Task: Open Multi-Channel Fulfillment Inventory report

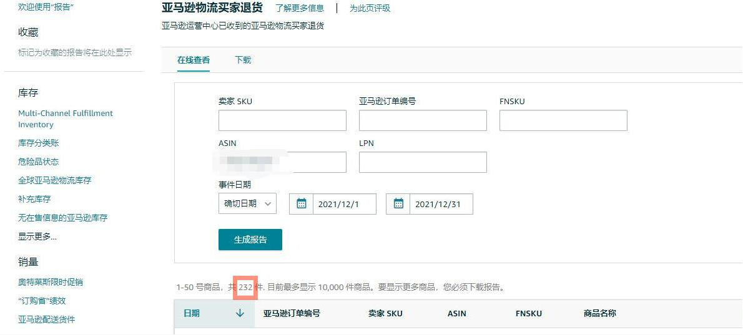Action: [x=66, y=119]
